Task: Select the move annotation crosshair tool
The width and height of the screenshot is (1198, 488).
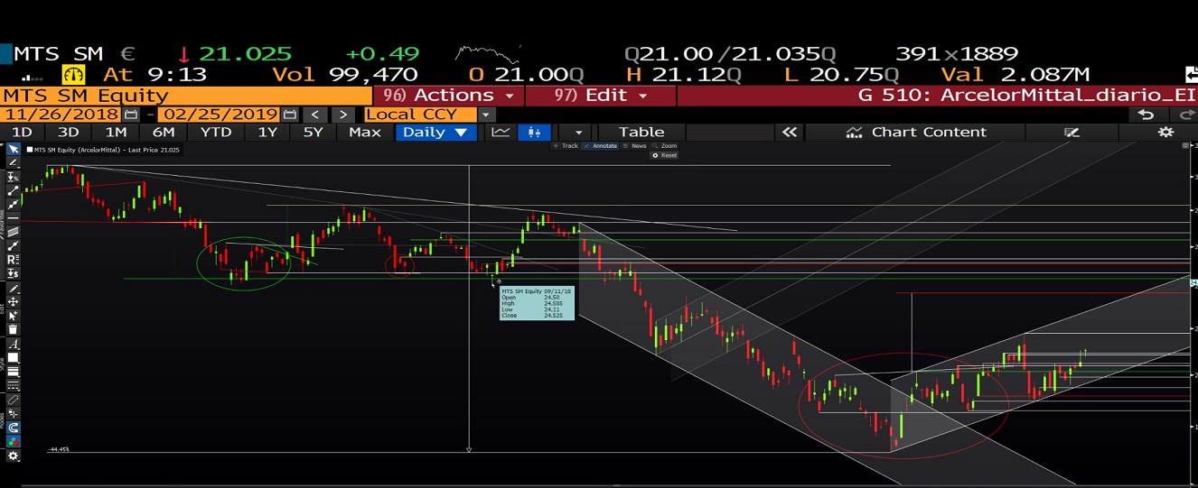Action: pyautogui.click(x=13, y=302)
